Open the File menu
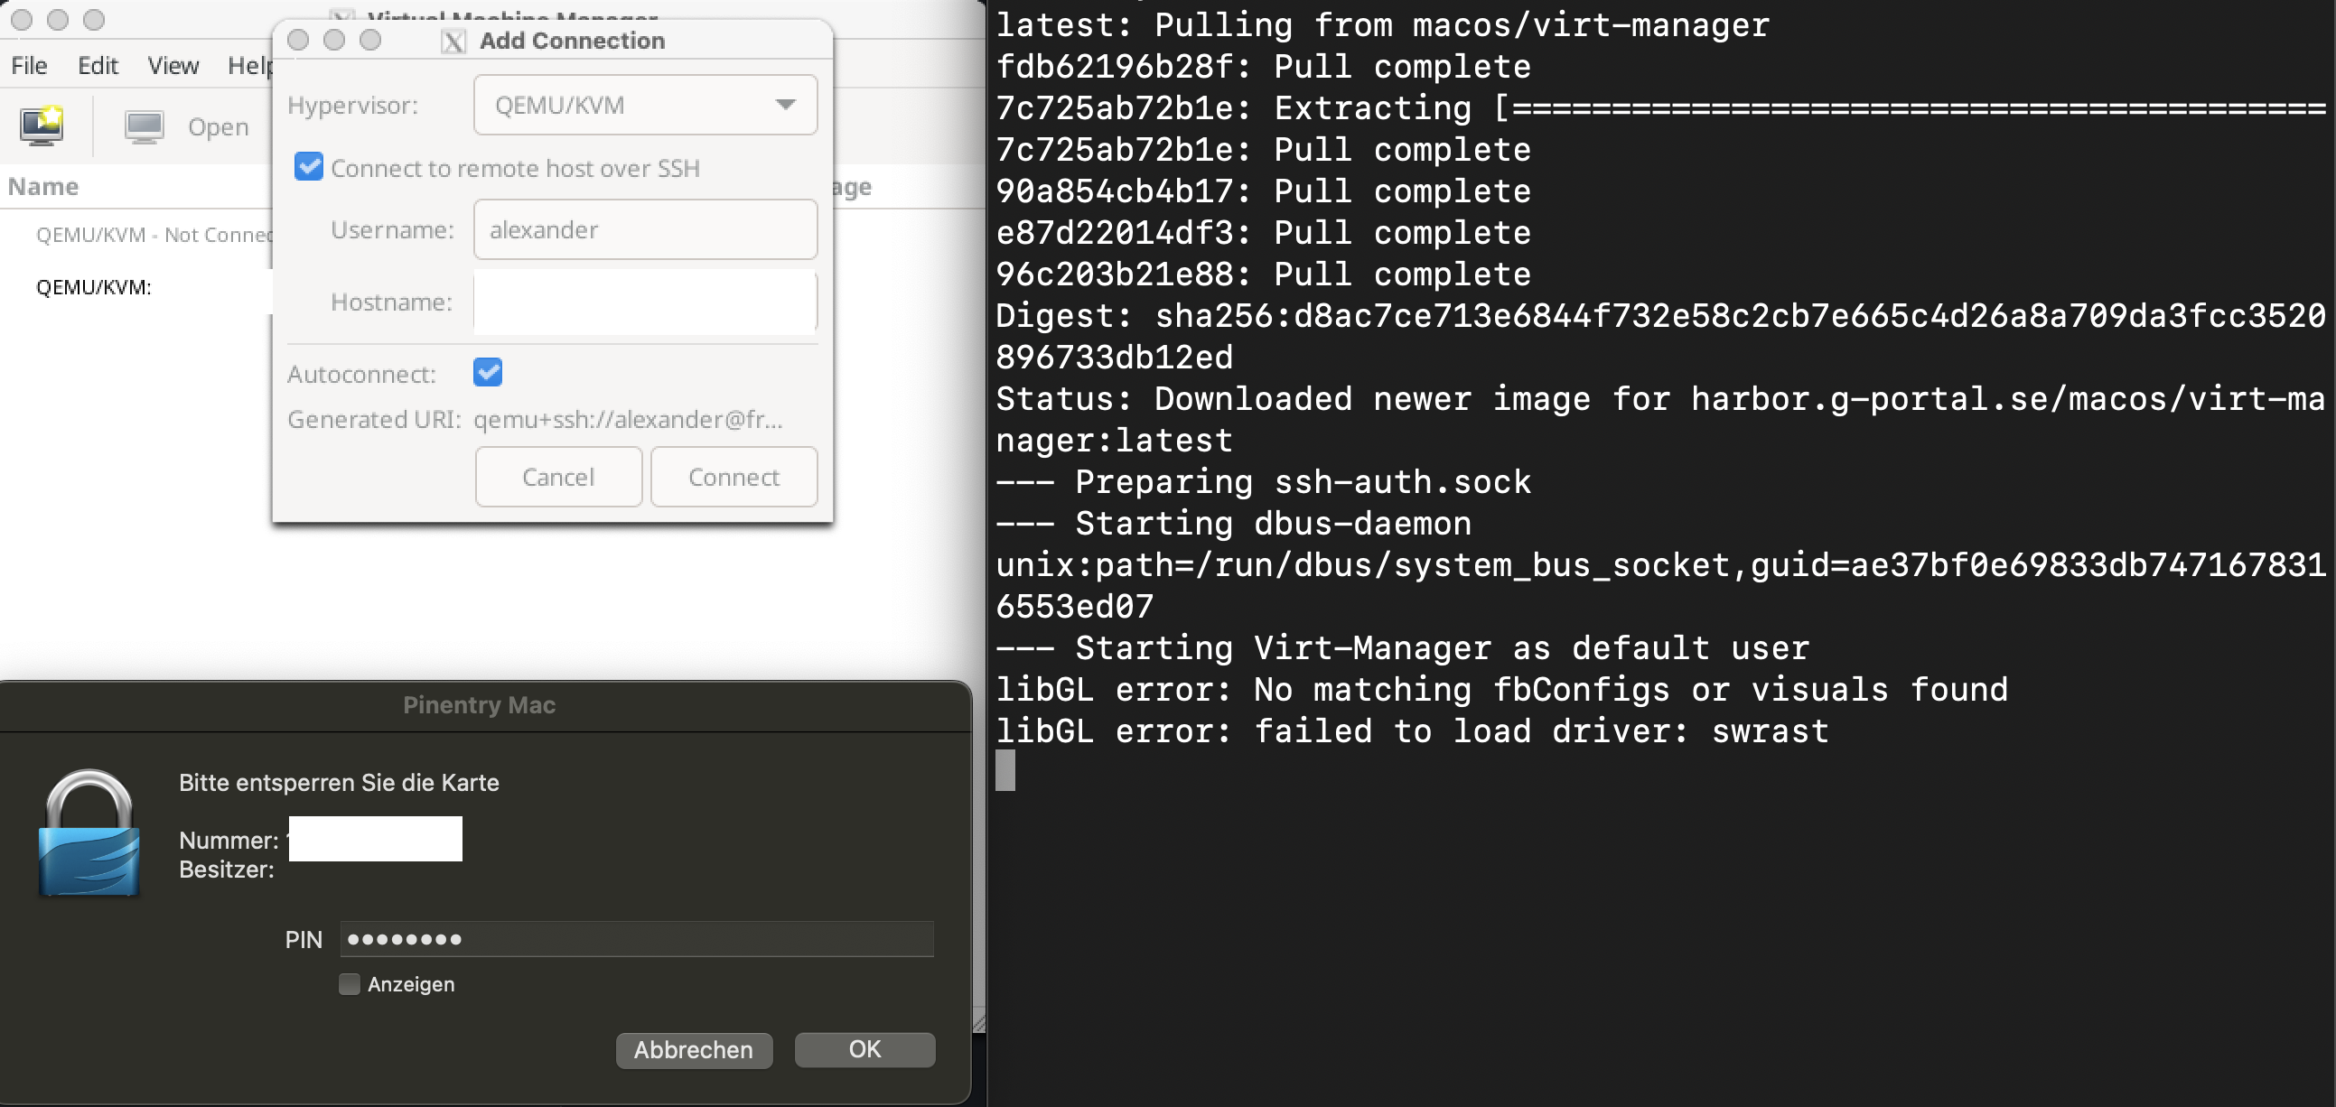The height and width of the screenshot is (1107, 2336). pos(29,65)
